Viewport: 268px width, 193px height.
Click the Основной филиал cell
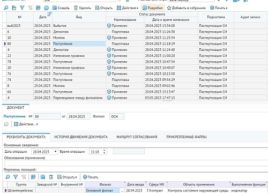coord(102,191)
